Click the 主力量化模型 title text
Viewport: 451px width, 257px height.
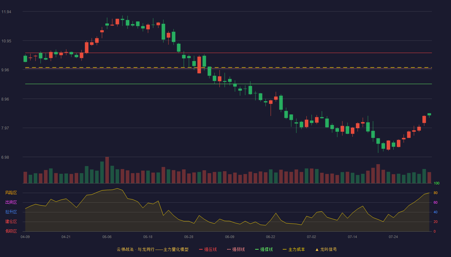pos(176,249)
